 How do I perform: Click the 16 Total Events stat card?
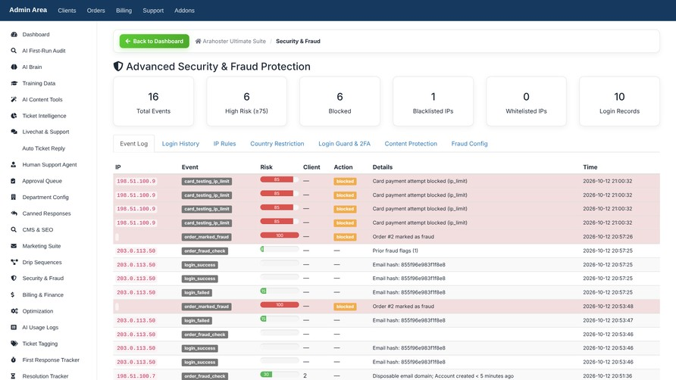[154, 101]
